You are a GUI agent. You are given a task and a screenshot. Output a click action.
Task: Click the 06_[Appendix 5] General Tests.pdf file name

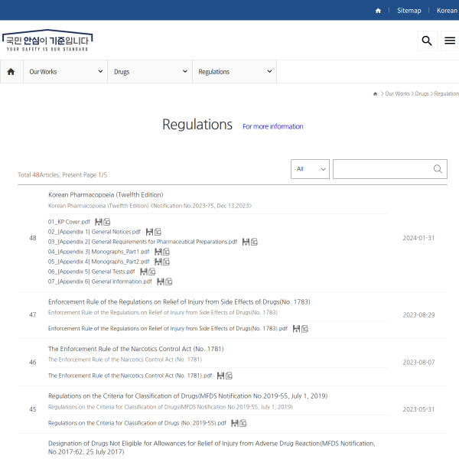tap(91, 272)
